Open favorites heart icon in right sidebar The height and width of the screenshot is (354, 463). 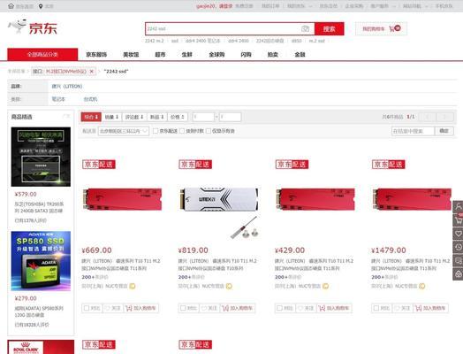tap(459, 234)
